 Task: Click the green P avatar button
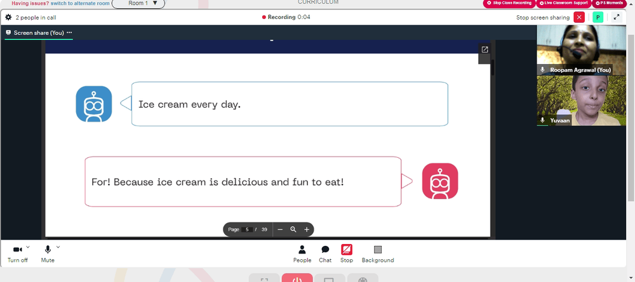pyautogui.click(x=598, y=17)
